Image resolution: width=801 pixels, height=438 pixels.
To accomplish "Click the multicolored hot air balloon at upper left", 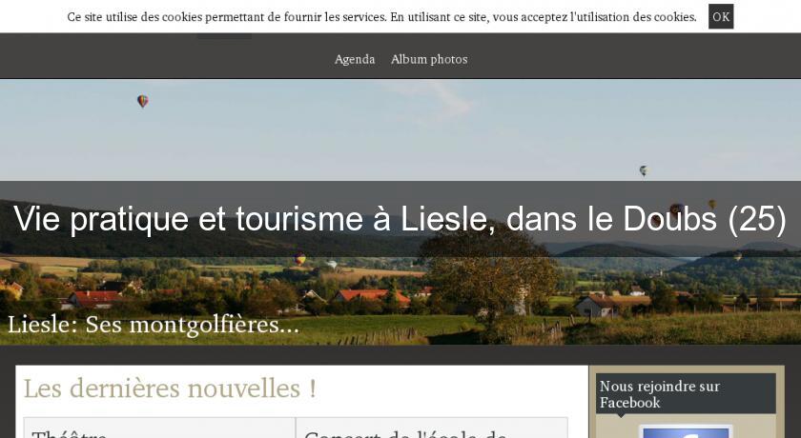I will click(142, 101).
